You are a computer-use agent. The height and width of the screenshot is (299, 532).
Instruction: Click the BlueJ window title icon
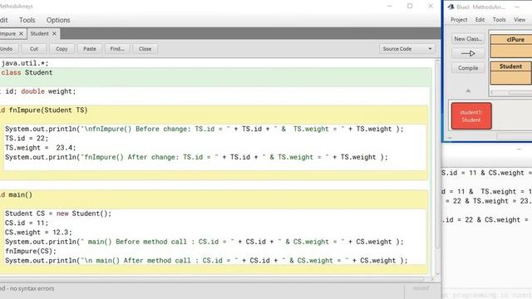click(x=451, y=7)
